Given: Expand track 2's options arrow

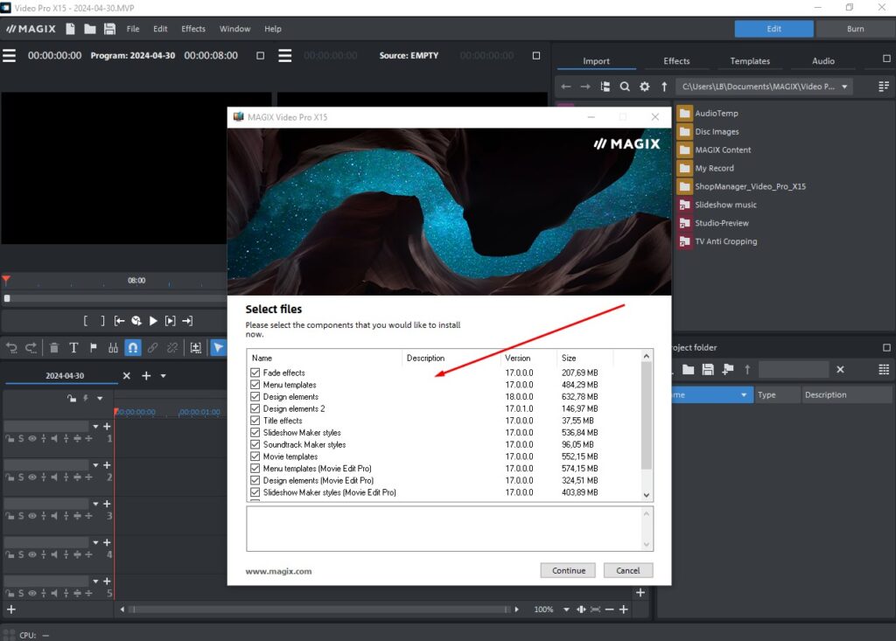Looking at the screenshot, I should click(x=95, y=465).
